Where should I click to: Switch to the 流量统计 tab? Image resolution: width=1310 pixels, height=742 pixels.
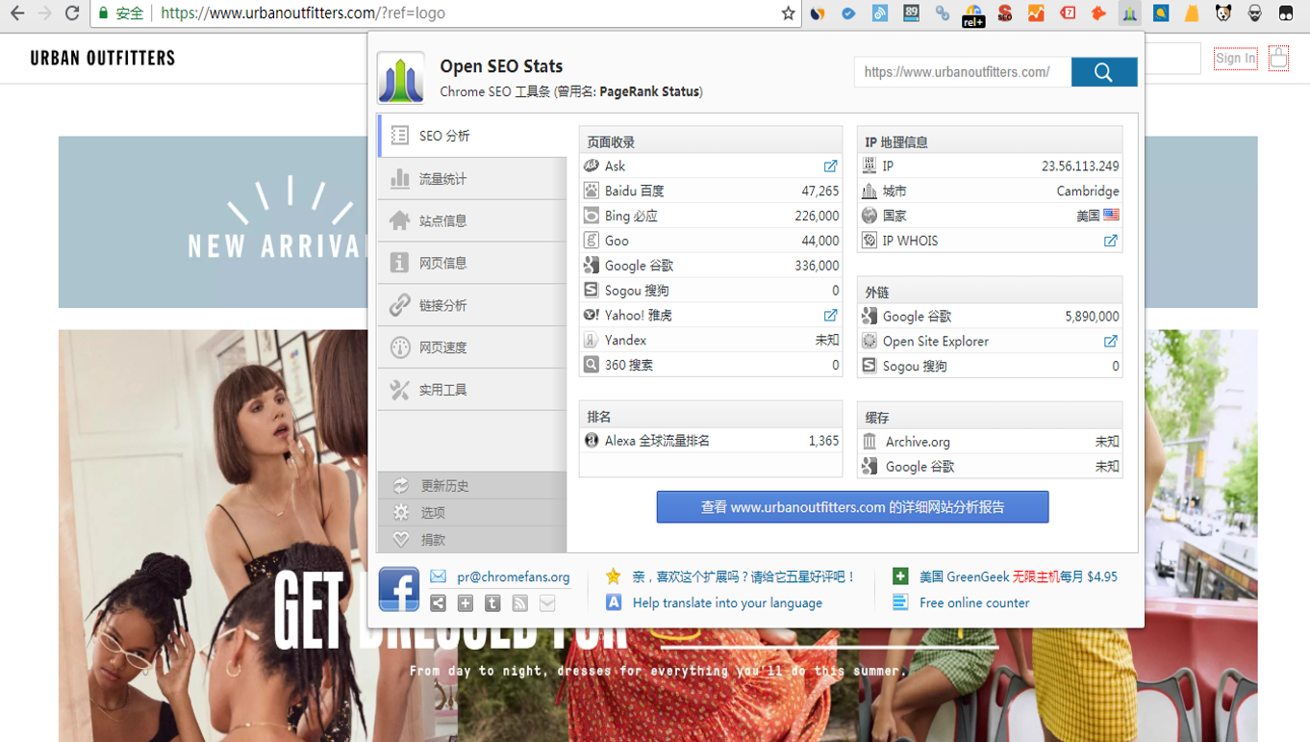pos(472,179)
